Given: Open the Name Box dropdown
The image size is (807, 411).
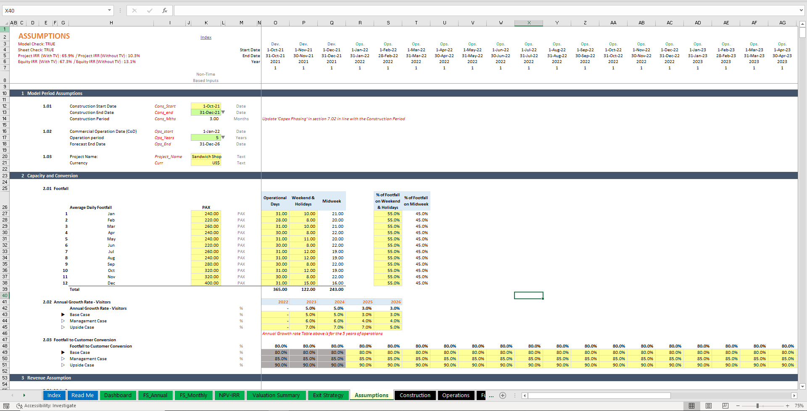Looking at the screenshot, I should click(110, 10).
